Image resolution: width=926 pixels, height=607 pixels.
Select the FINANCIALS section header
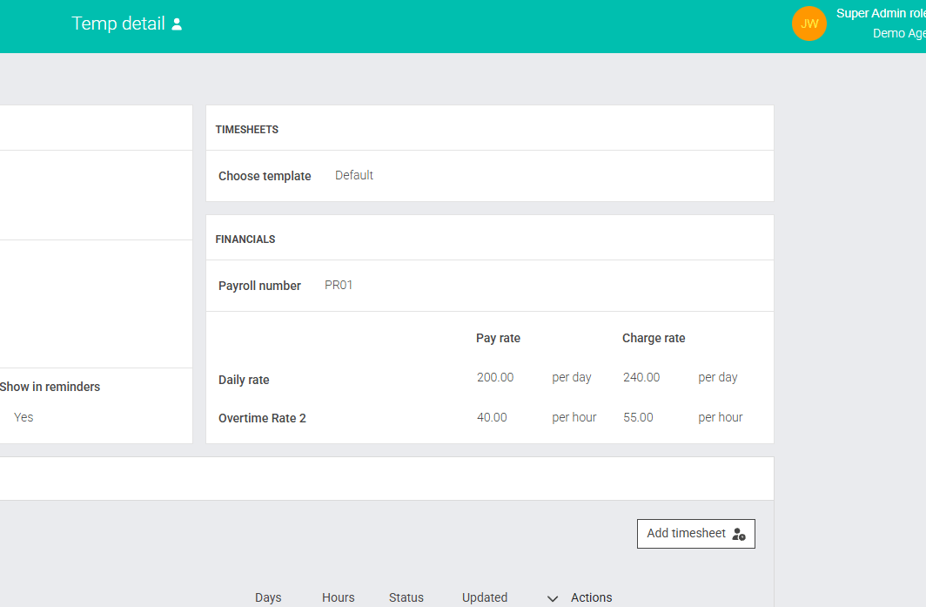243,239
